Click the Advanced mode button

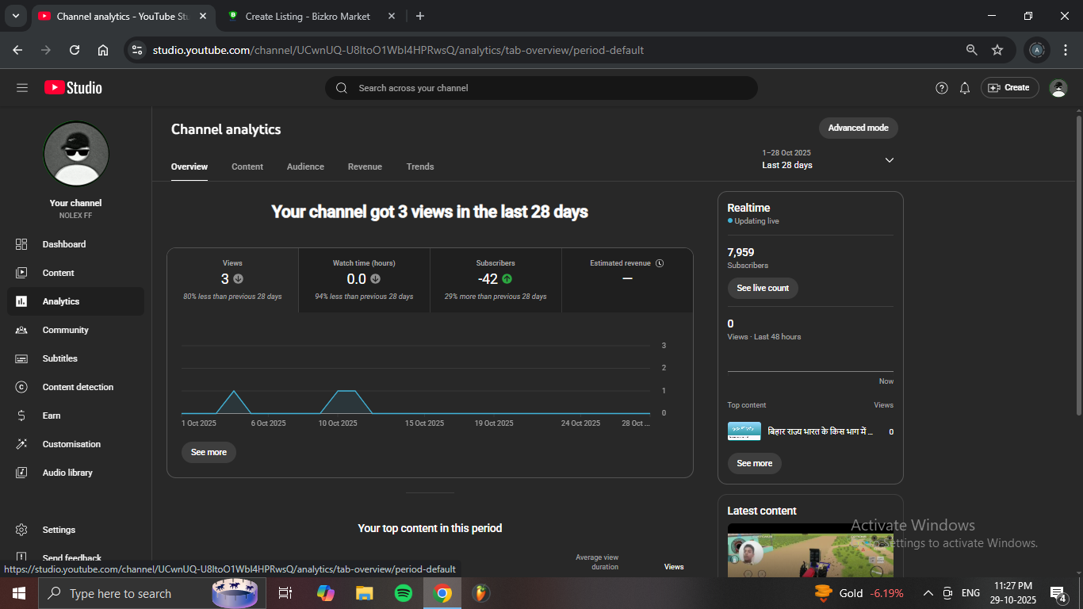pos(858,128)
